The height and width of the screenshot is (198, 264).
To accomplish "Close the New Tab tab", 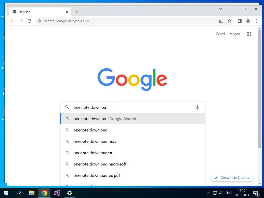I will (67, 12).
